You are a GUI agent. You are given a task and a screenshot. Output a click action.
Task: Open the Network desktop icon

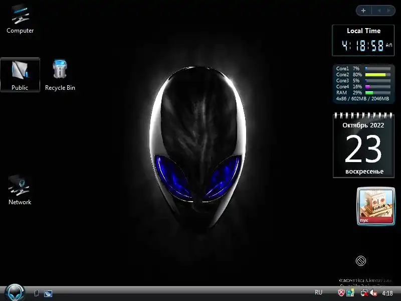pyautogui.click(x=20, y=190)
